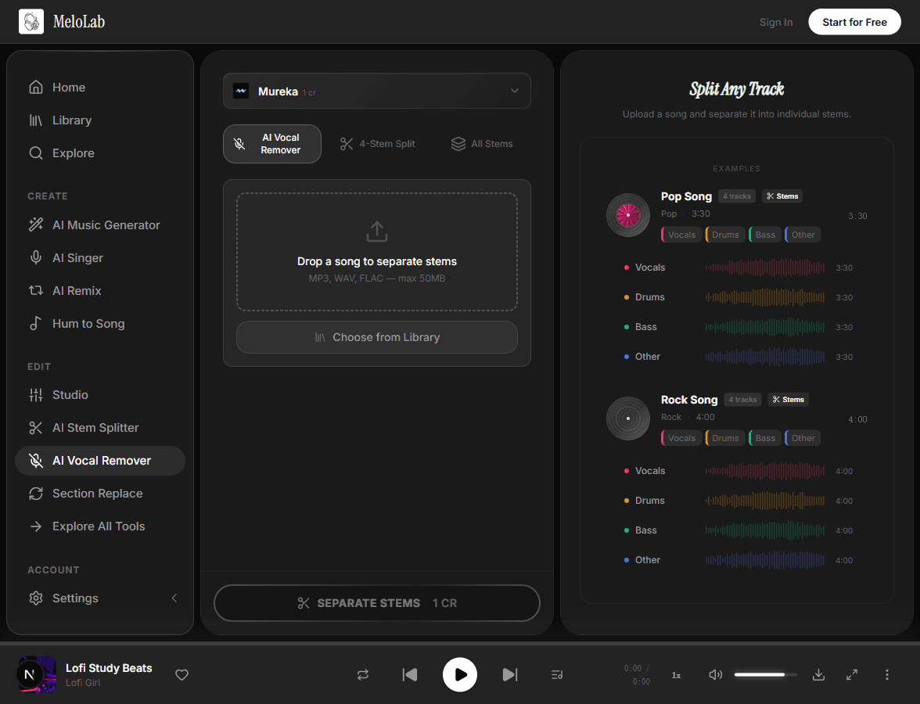
Task: Click Rock Song Bass waveform
Action: pyautogui.click(x=764, y=530)
